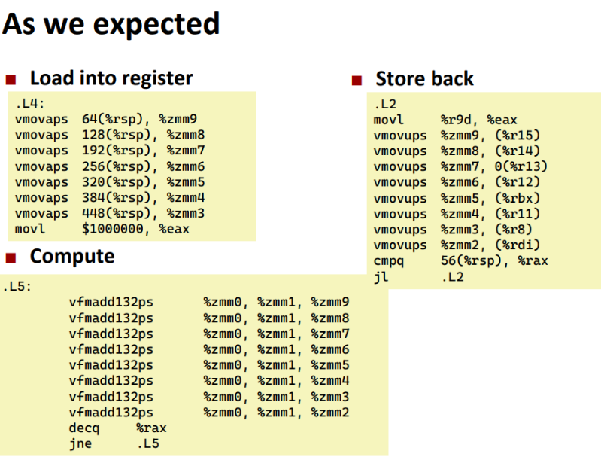This screenshot has width=601, height=463.
Task: Click vfmadd132ps line ending in %zmm9
Action: click(x=209, y=303)
